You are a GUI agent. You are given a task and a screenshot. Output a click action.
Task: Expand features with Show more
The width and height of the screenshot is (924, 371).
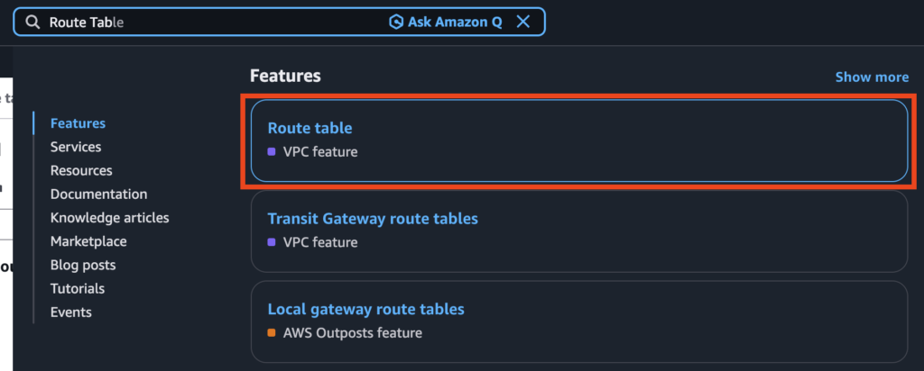point(872,77)
